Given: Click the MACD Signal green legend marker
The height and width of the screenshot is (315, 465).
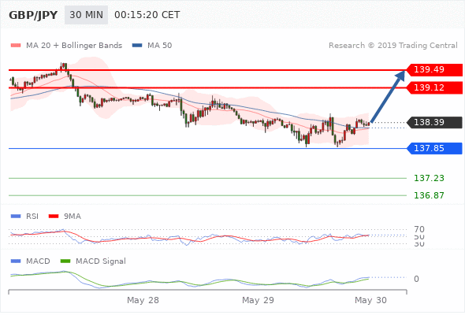Looking at the screenshot, I should (x=65, y=261).
